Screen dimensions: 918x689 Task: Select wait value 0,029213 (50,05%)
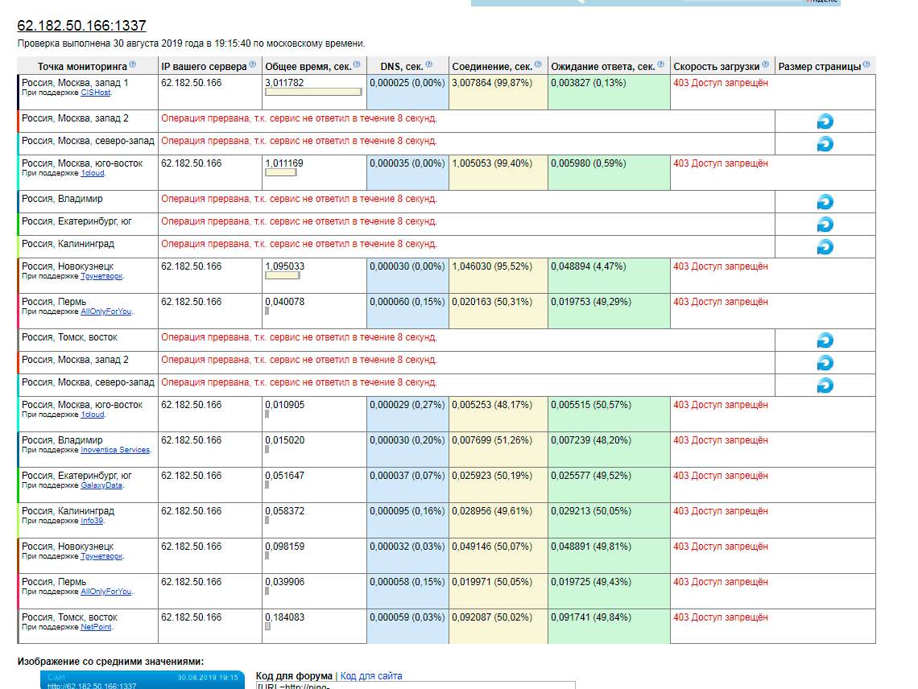591,511
